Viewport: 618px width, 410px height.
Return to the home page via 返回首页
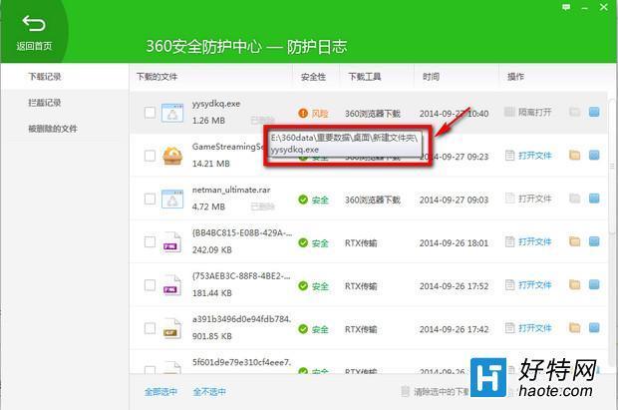pos(34,33)
